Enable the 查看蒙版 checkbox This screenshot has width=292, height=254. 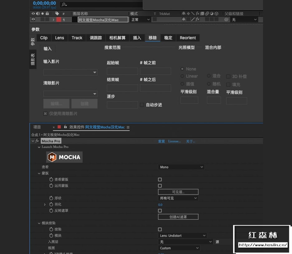(160, 180)
